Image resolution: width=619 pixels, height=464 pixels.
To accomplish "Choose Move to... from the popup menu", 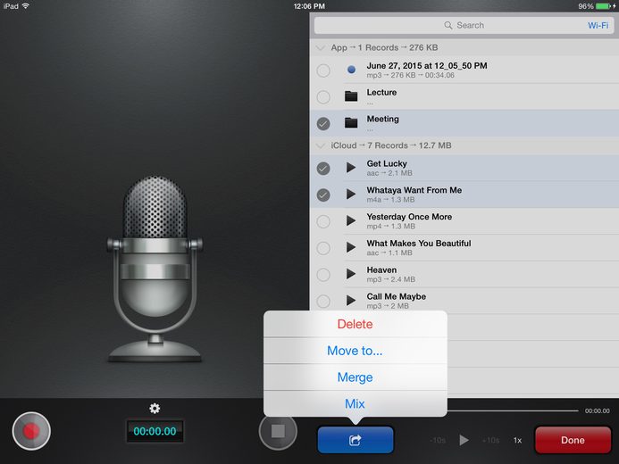I will (x=355, y=351).
